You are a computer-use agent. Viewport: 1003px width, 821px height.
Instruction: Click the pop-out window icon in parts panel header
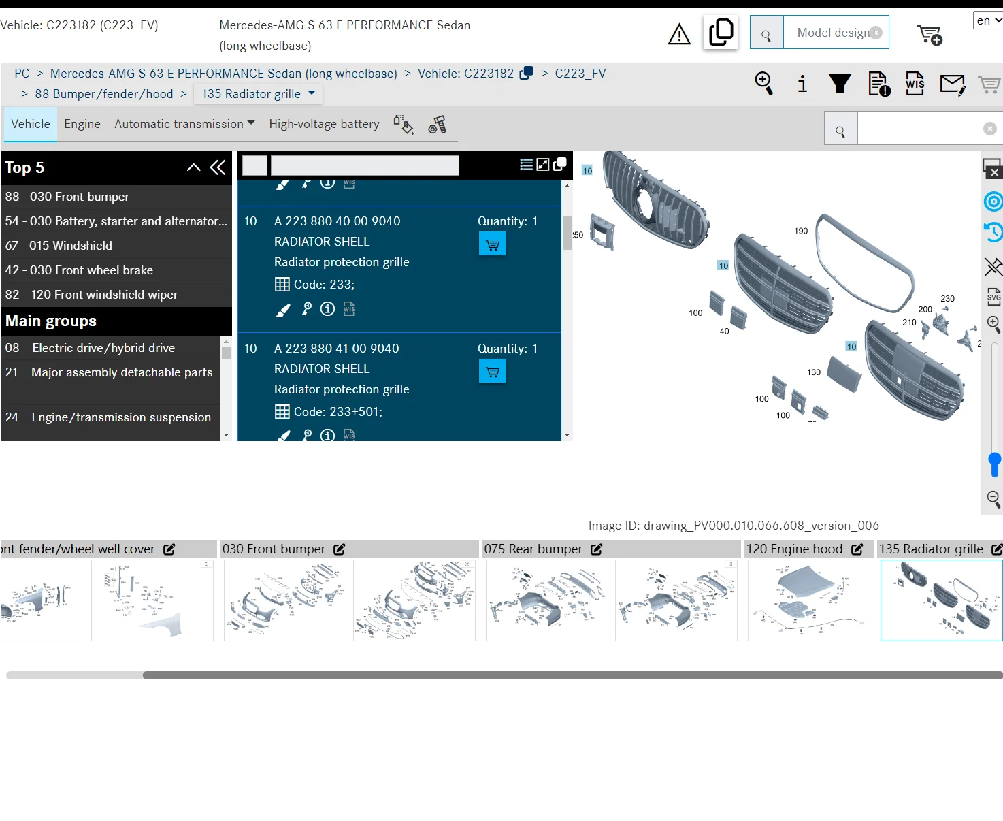coord(560,164)
